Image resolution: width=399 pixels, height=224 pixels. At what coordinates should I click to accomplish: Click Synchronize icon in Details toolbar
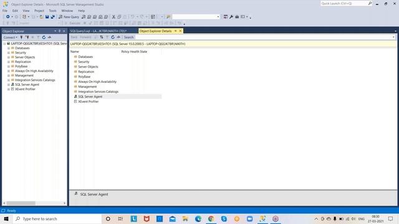102,37
